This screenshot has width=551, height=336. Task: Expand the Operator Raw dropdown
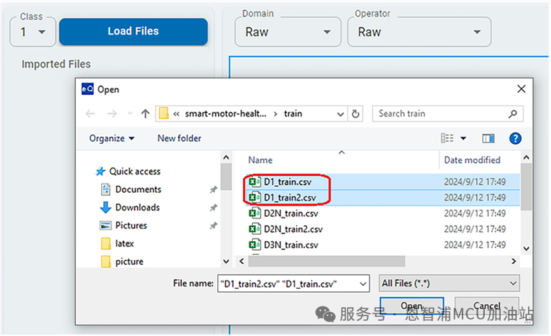pyautogui.click(x=419, y=32)
